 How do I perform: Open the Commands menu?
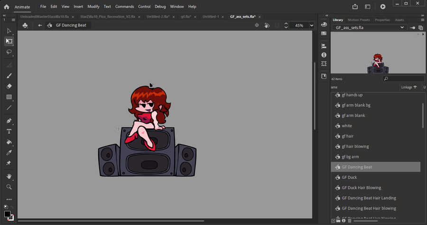pos(124,7)
